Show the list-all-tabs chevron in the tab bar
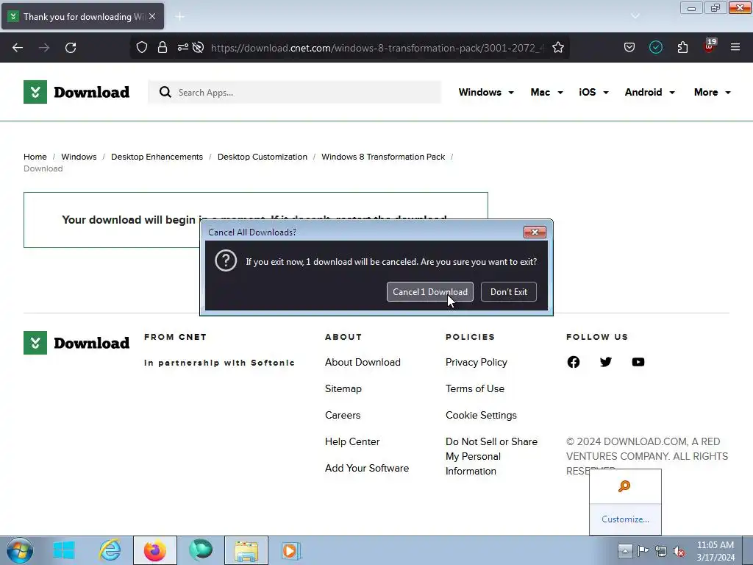 click(635, 16)
